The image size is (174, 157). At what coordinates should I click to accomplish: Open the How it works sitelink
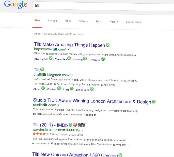[41, 59]
